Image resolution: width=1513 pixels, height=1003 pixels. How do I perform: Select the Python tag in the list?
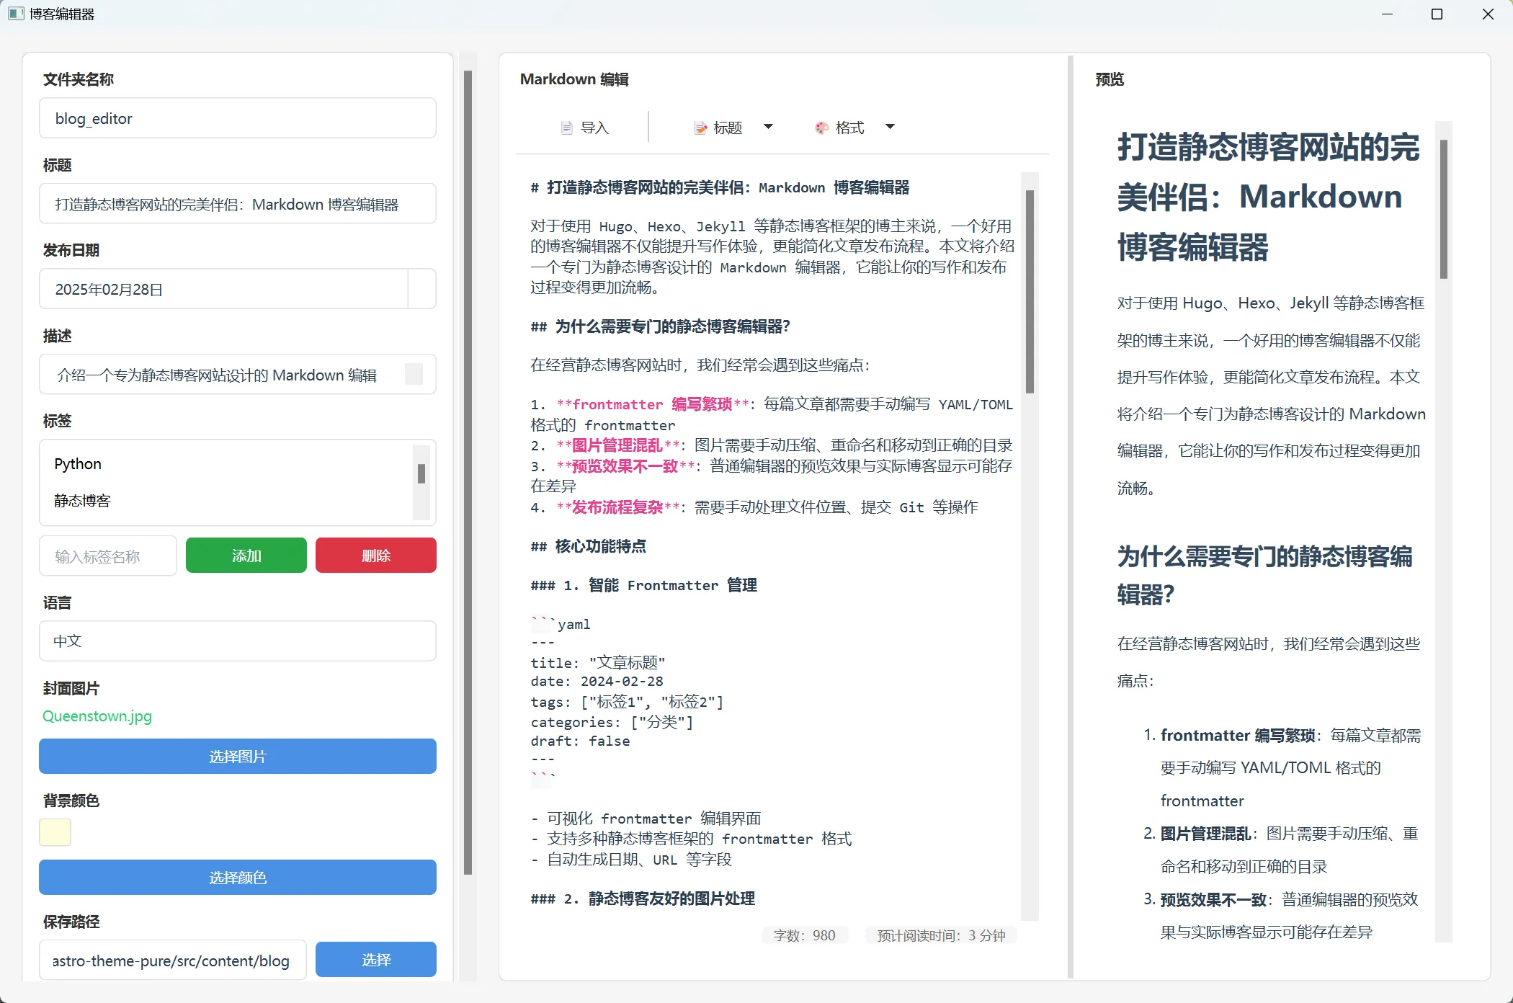(78, 463)
